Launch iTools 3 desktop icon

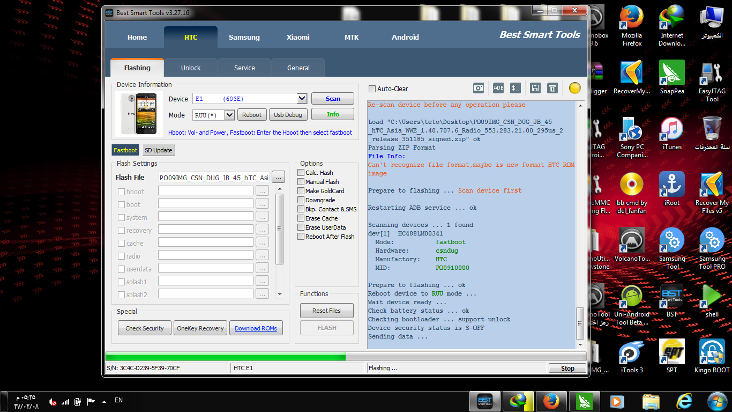[x=632, y=357]
